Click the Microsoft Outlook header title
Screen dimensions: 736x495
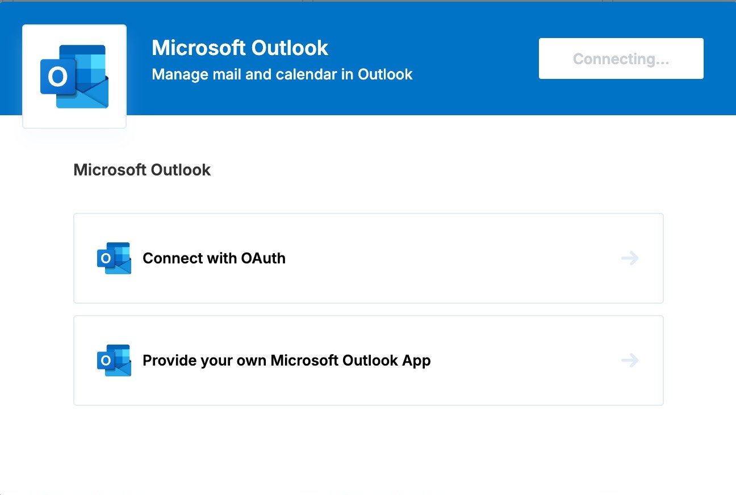click(x=240, y=48)
